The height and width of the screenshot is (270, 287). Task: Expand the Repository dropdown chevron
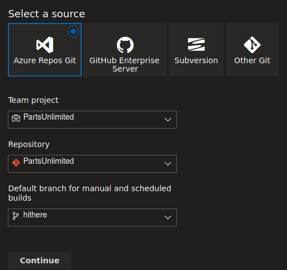(x=168, y=164)
